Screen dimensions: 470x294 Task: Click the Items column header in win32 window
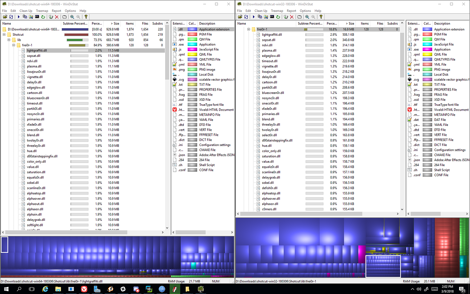click(363, 23)
